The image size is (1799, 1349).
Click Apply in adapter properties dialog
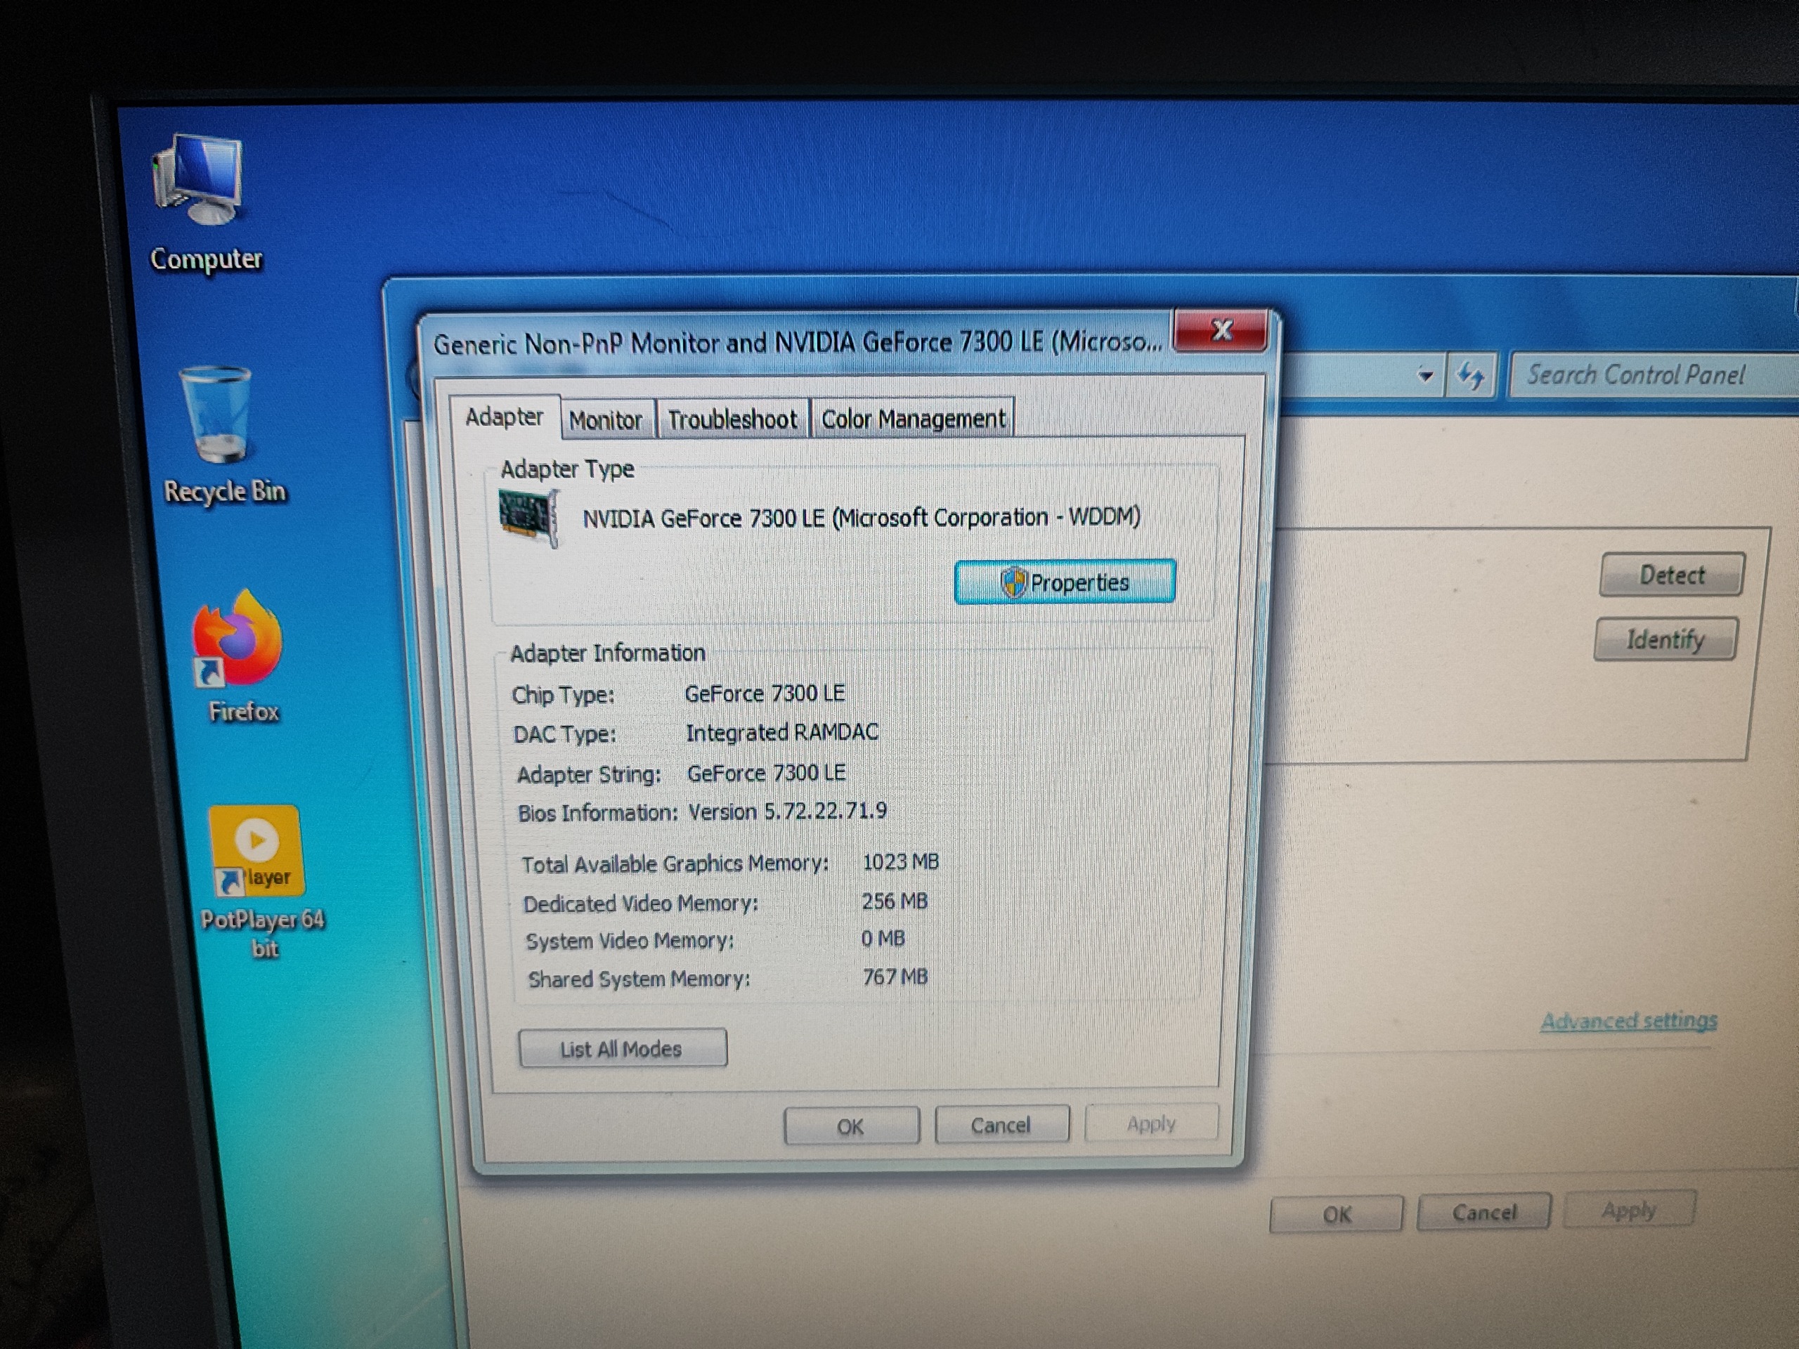[1151, 1123]
